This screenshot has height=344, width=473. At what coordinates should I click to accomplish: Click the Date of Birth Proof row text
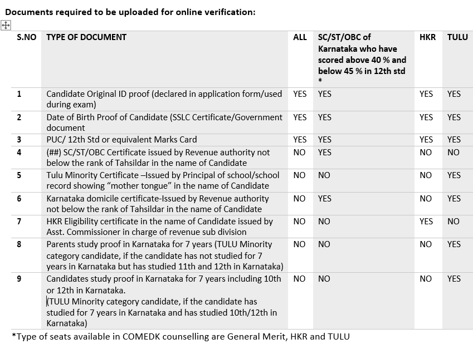[x=164, y=122]
